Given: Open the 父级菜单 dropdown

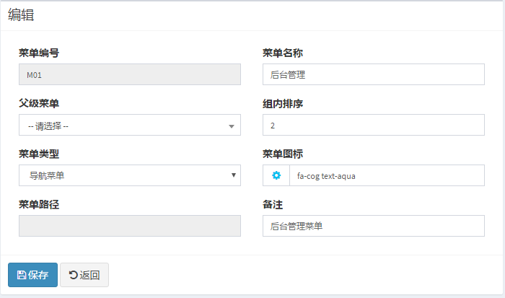Looking at the screenshot, I should 130,125.
